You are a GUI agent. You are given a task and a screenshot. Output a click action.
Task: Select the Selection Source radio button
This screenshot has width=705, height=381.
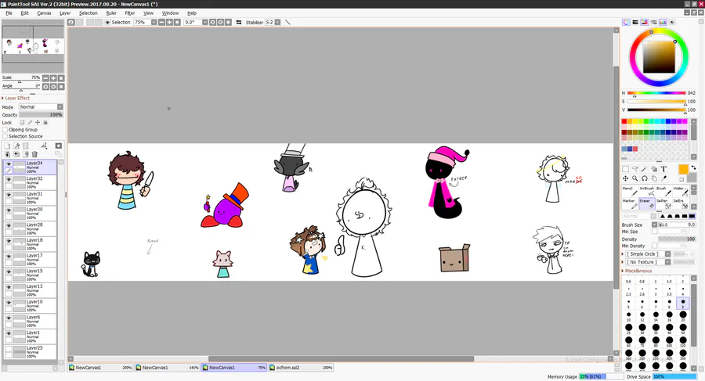(x=5, y=136)
